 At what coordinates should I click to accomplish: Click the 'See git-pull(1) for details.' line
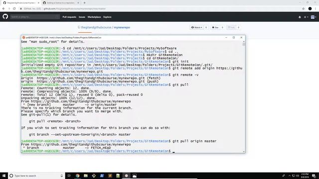click(x=49, y=115)
